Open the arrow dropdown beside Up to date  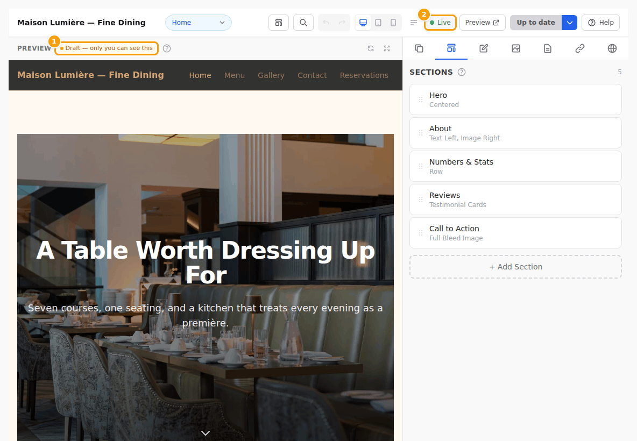point(570,23)
